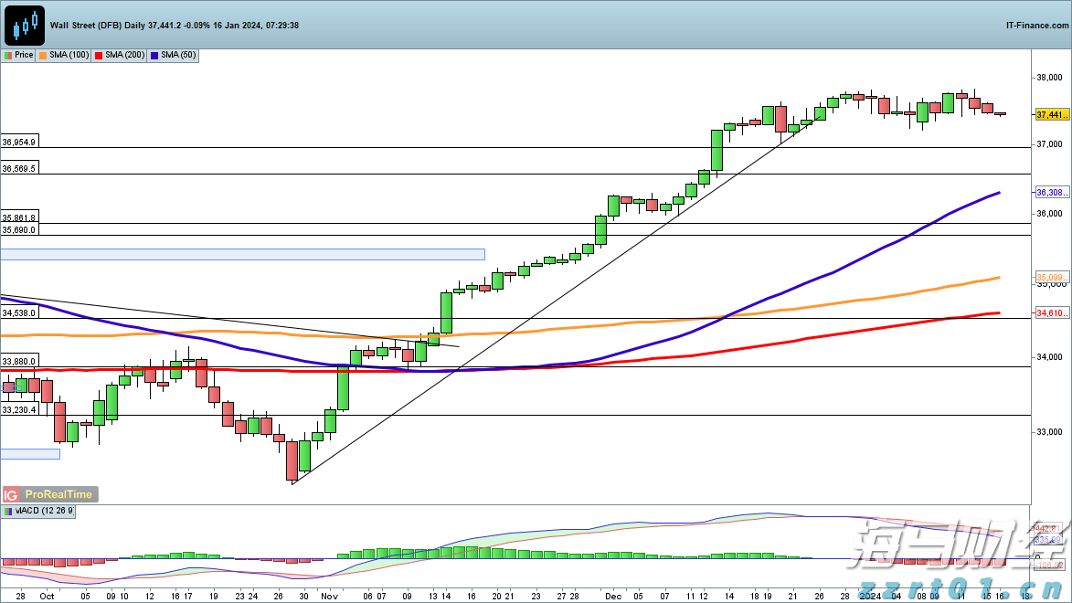The width and height of the screenshot is (1072, 603).
Task: Click the candlestick chart logo icon
Action: coord(25,25)
